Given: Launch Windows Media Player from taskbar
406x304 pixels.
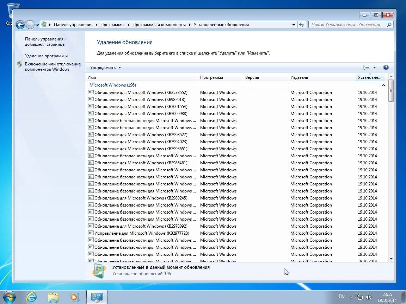Looking at the screenshot, I should tap(75, 297).
